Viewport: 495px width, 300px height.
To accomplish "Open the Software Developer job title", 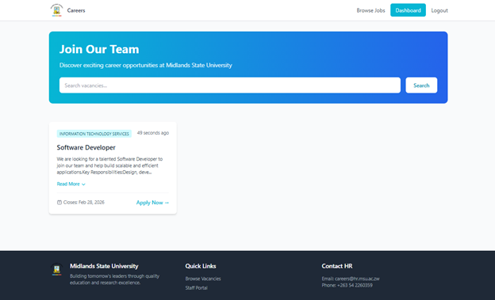I will (x=86, y=147).
